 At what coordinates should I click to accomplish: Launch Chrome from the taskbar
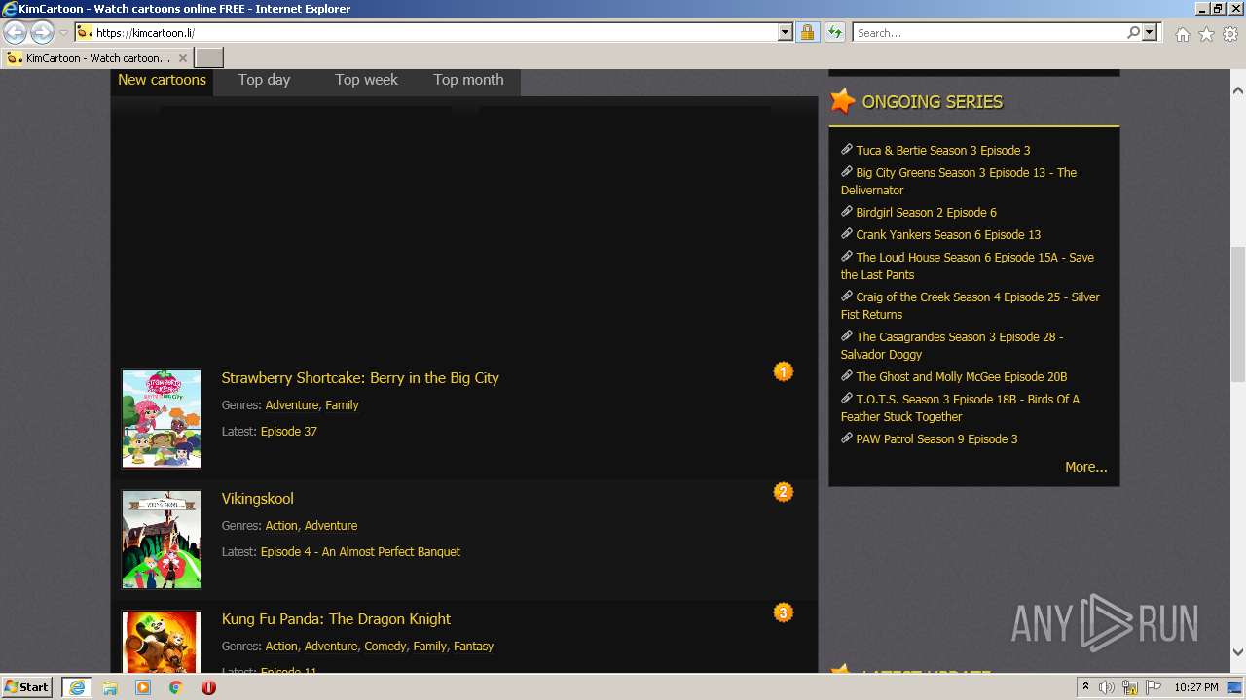175,687
